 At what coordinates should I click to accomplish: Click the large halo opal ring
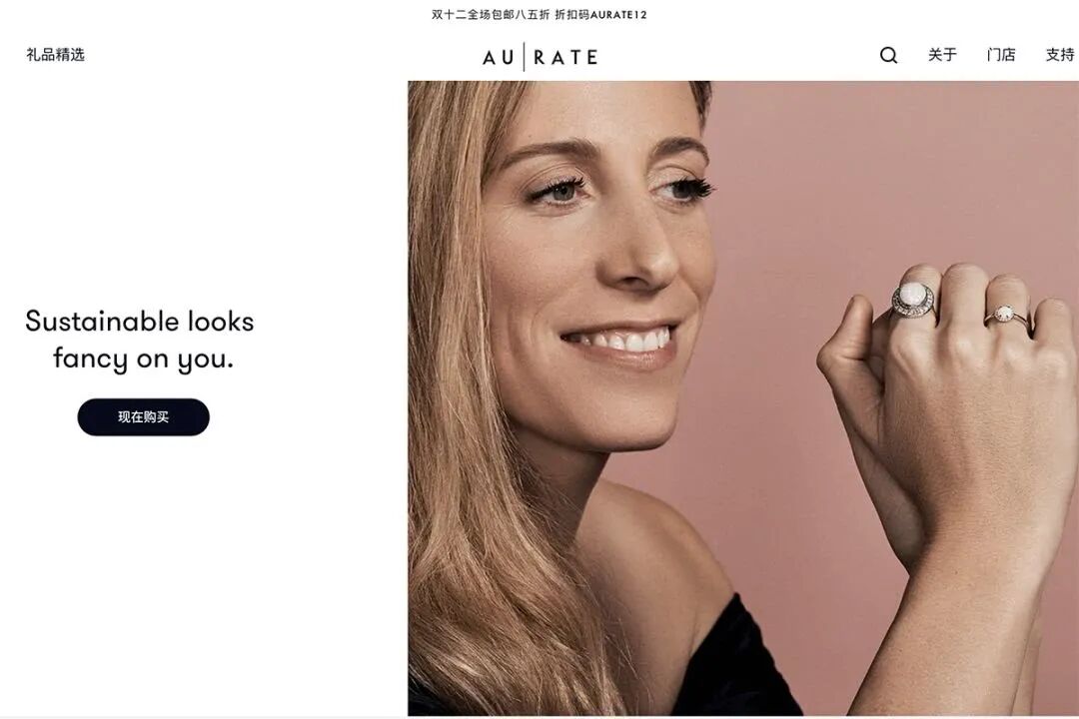(x=914, y=300)
